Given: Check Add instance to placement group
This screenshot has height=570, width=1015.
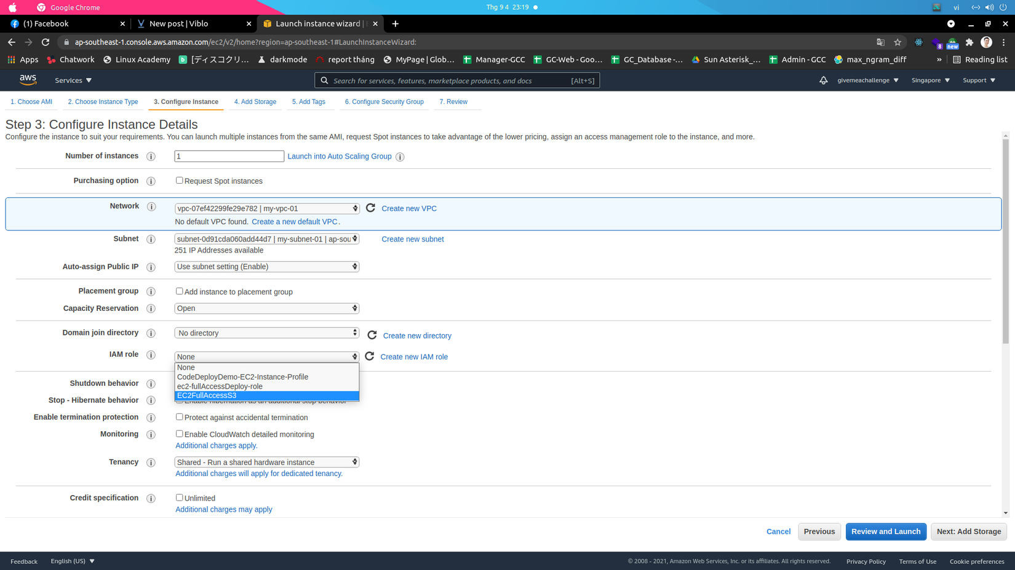Looking at the screenshot, I should tap(179, 291).
